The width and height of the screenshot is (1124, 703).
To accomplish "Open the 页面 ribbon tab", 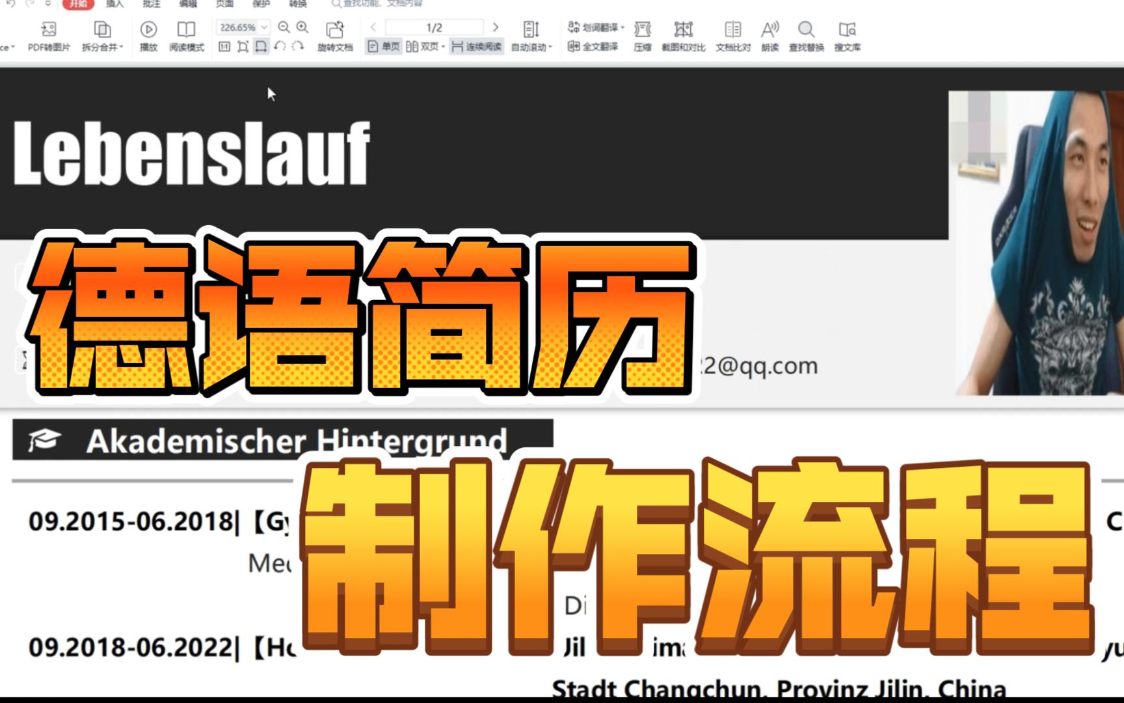I will (x=224, y=4).
